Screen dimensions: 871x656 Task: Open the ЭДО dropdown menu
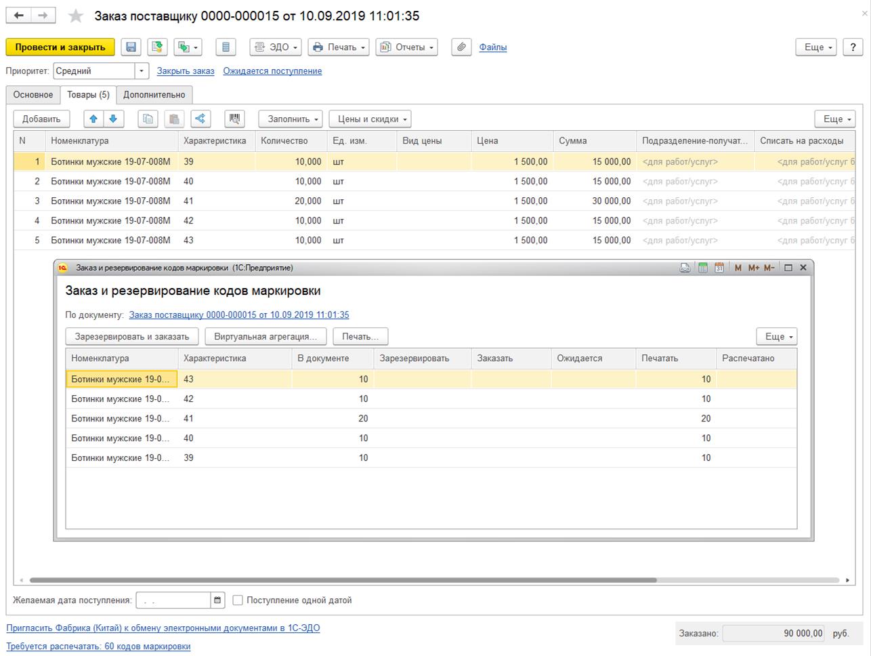point(276,47)
